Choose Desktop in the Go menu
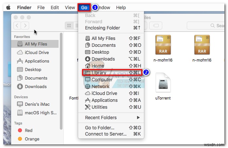Screen dimensions: 228x148 [x=111, y=52]
